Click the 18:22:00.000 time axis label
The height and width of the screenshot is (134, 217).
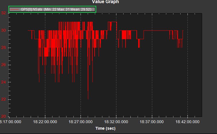tap(45, 122)
